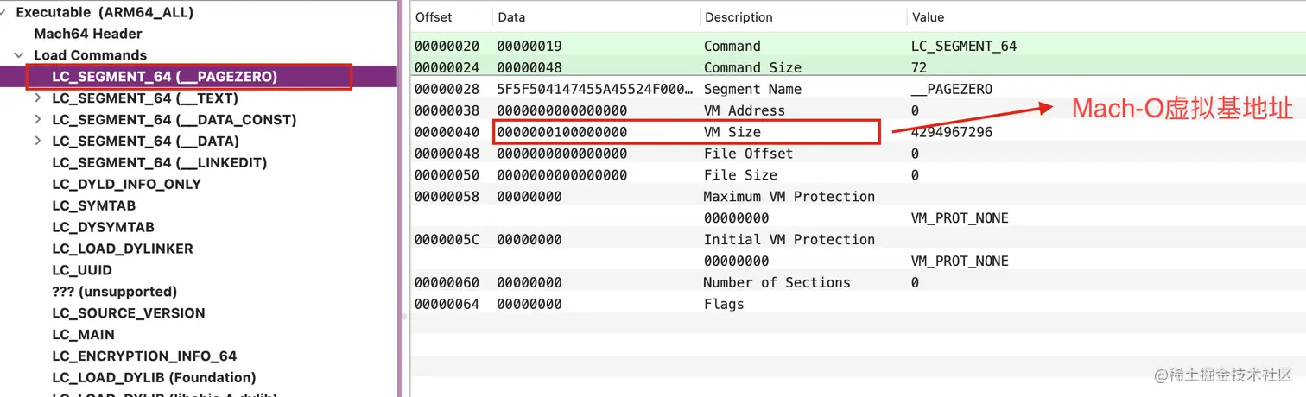Select Mach64 Header in the tree
Viewport: 1306px width, 397px height.
click(x=88, y=34)
